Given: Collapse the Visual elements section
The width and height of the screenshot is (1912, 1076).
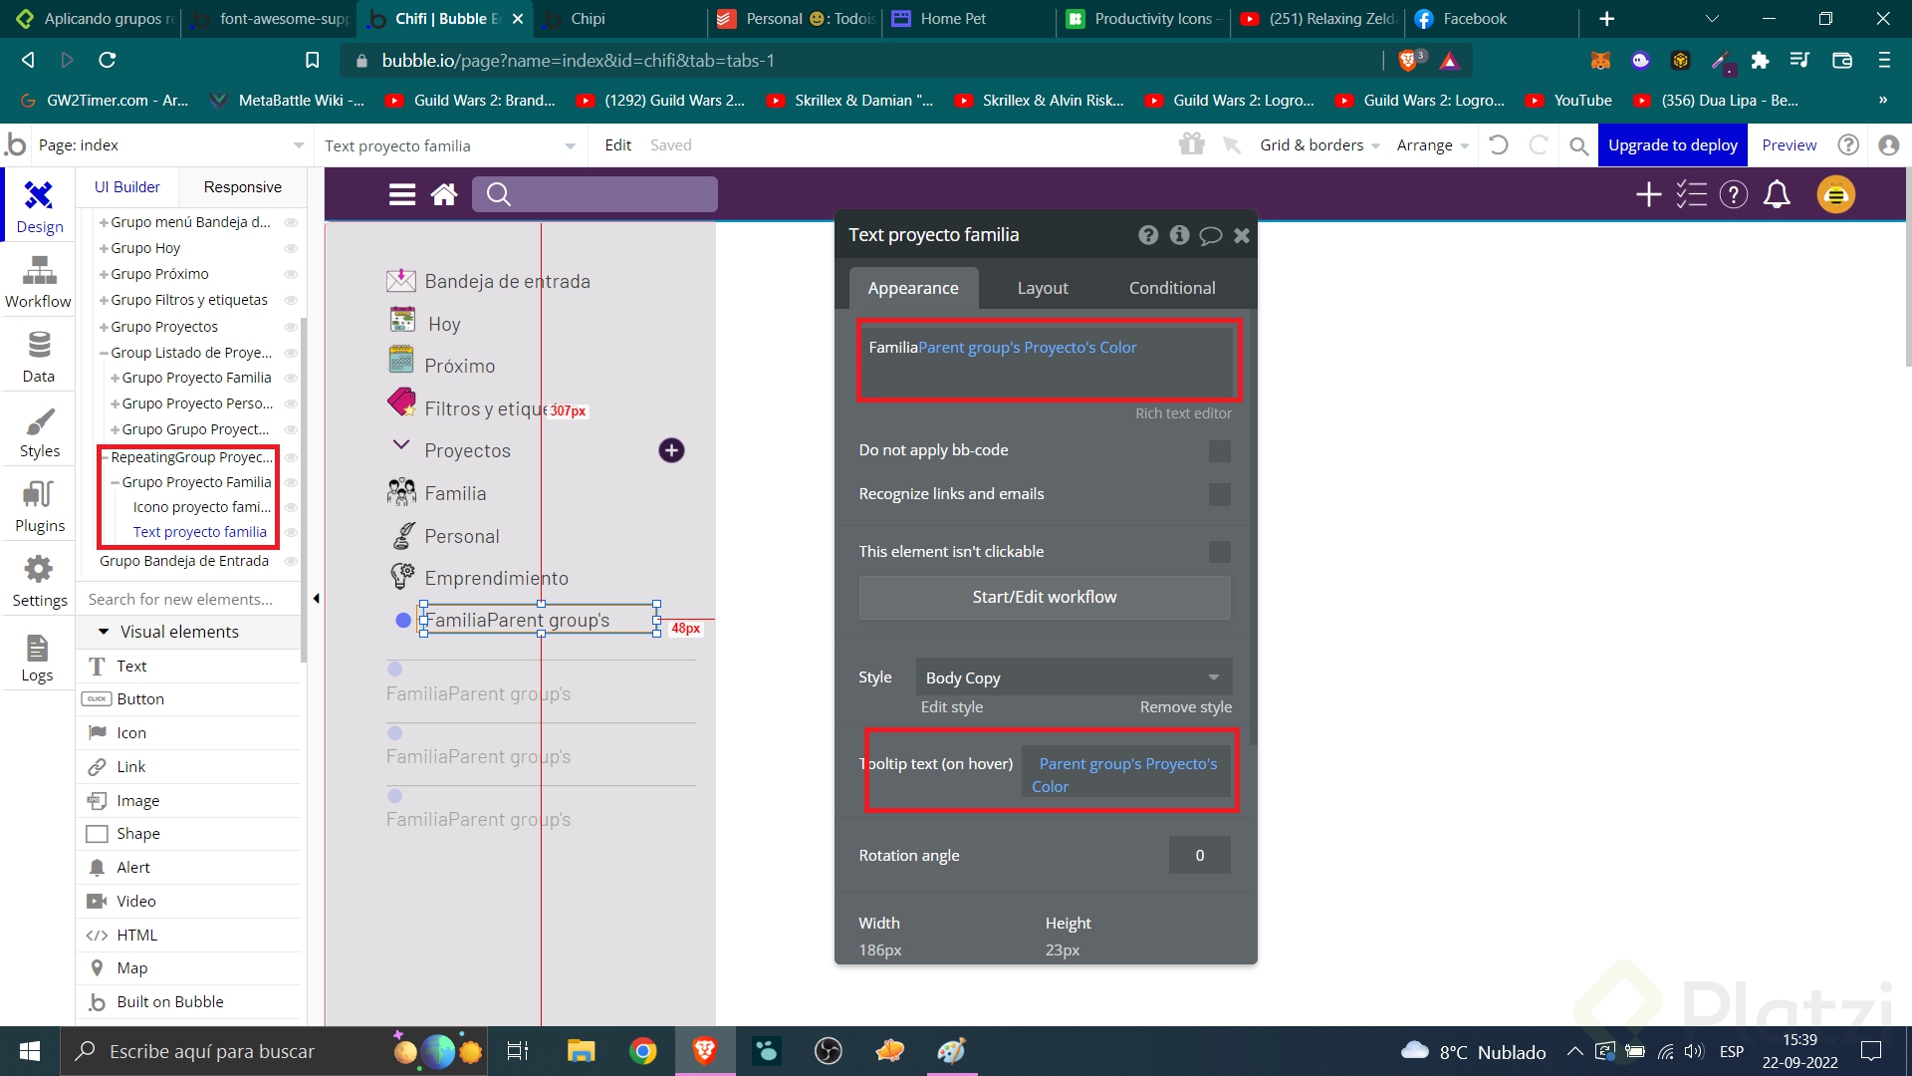Looking at the screenshot, I should 104,632.
